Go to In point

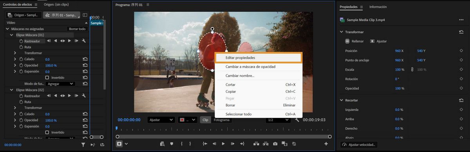(x=204, y=144)
